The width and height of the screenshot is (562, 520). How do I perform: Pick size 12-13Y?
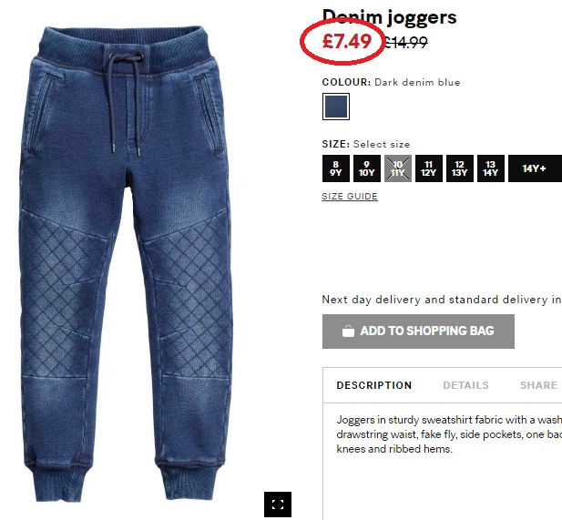tap(460, 168)
